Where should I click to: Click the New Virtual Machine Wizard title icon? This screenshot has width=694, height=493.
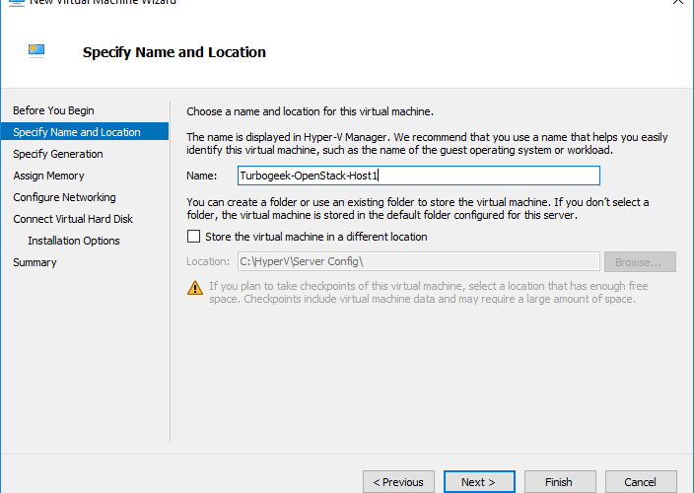[x=17, y=2]
